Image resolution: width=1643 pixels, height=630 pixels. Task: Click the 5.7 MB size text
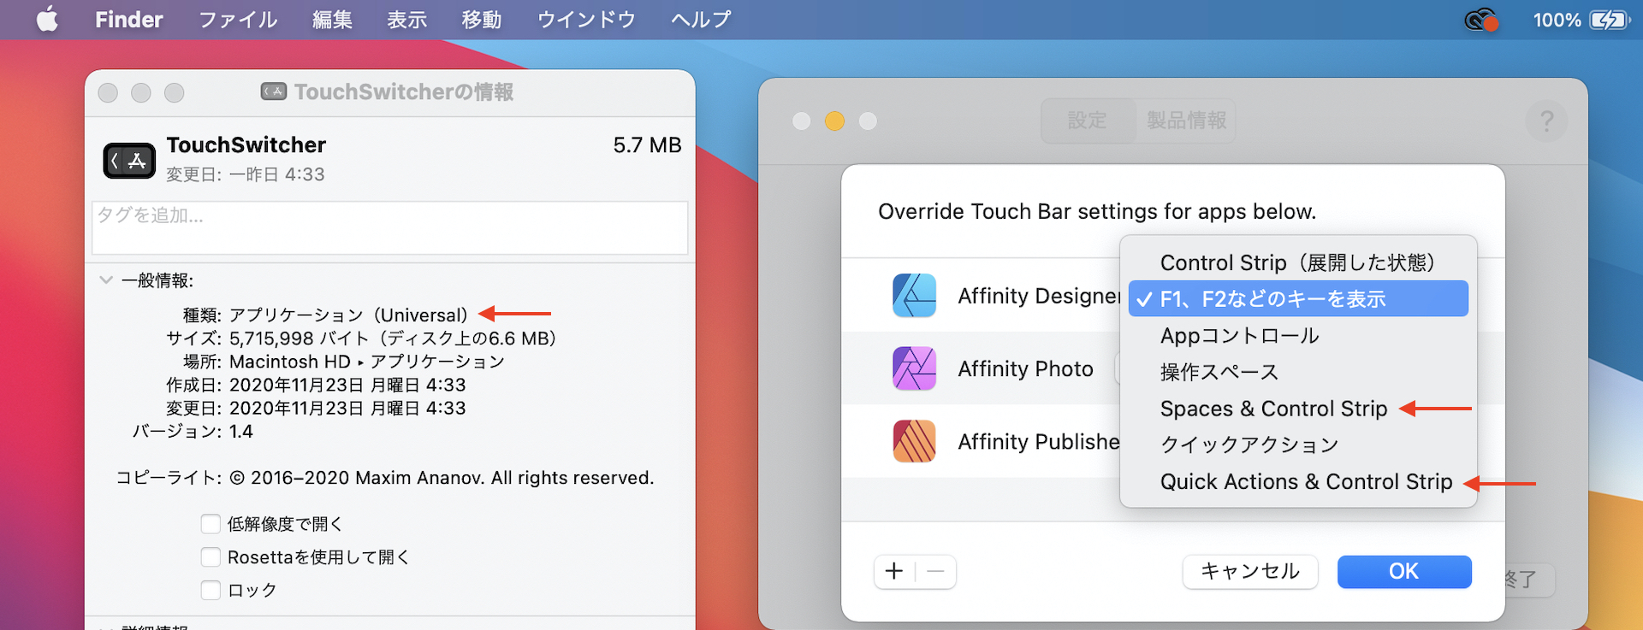pyautogui.click(x=647, y=145)
